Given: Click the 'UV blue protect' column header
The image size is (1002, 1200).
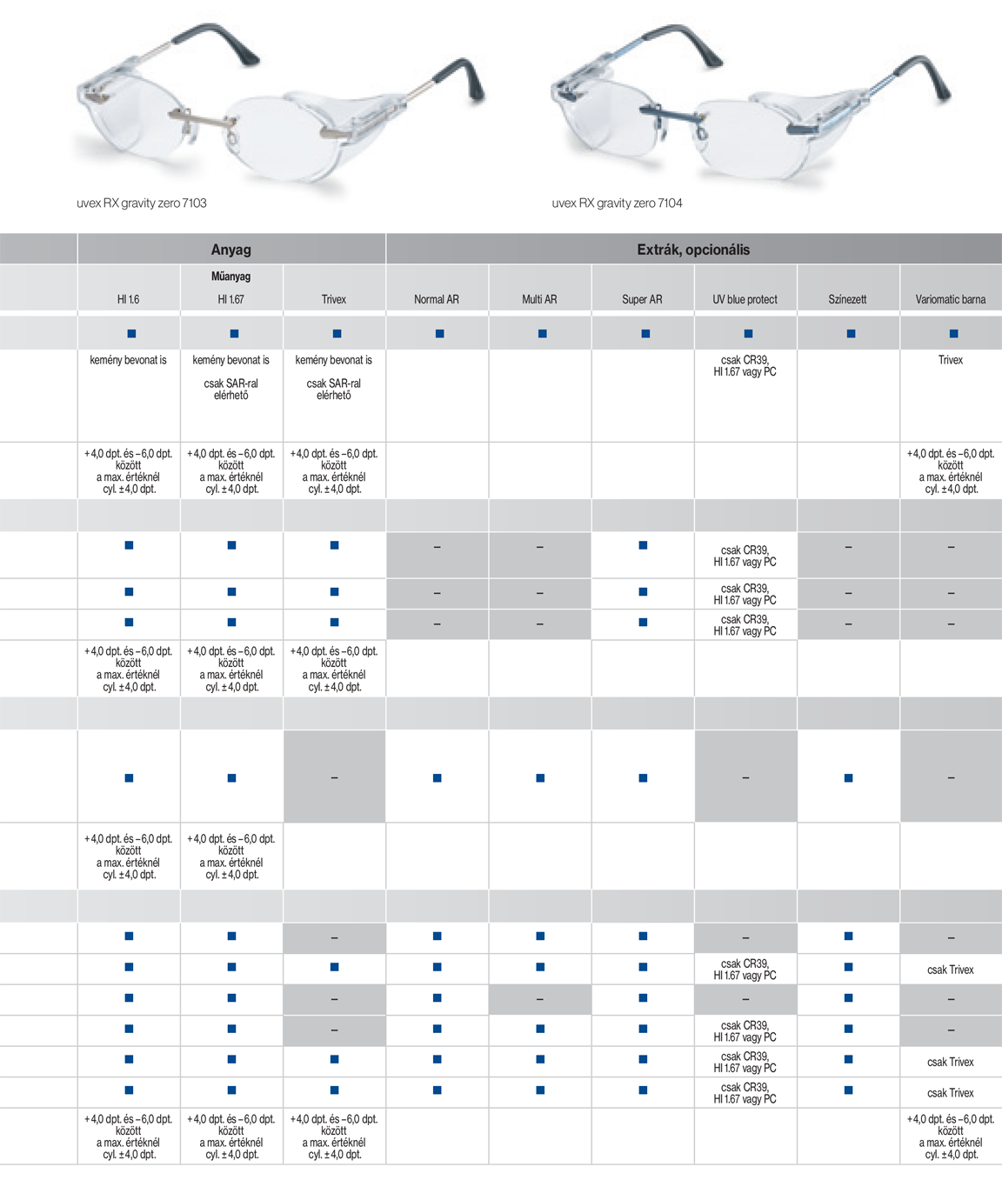Looking at the screenshot, I should click(745, 299).
